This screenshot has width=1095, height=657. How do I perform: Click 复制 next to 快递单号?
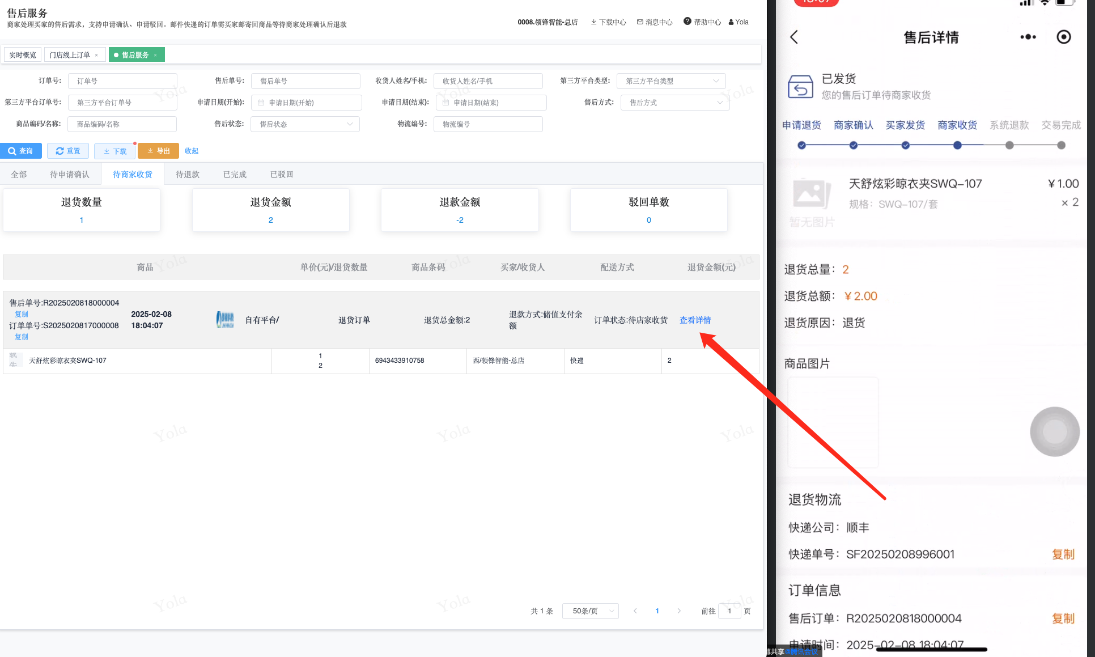click(1063, 554)
